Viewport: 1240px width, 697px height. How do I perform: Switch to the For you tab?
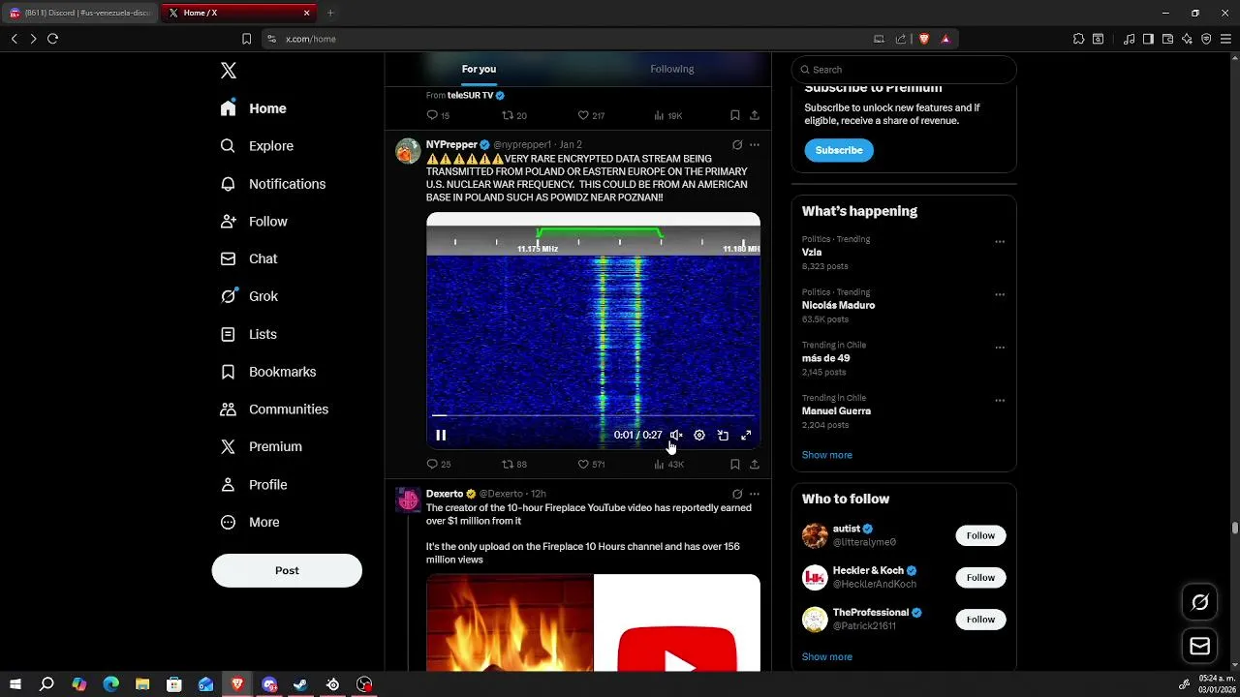click(479, 69)
